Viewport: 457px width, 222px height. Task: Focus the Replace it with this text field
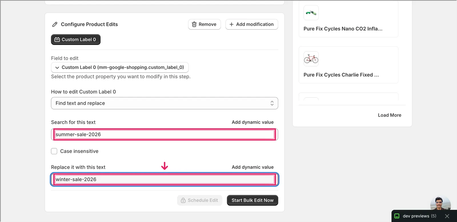(x=165, y=179)
